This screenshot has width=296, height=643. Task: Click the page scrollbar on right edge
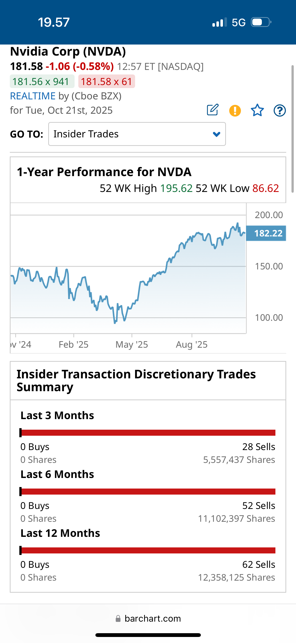tap(292, 129)
